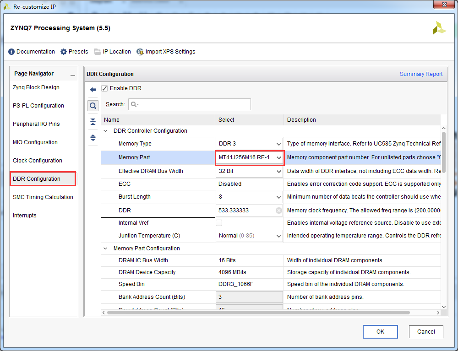Viewport: 458px width, 351px height.
Task: Click the ECC Disabled value
Action: tap(230, 184)
